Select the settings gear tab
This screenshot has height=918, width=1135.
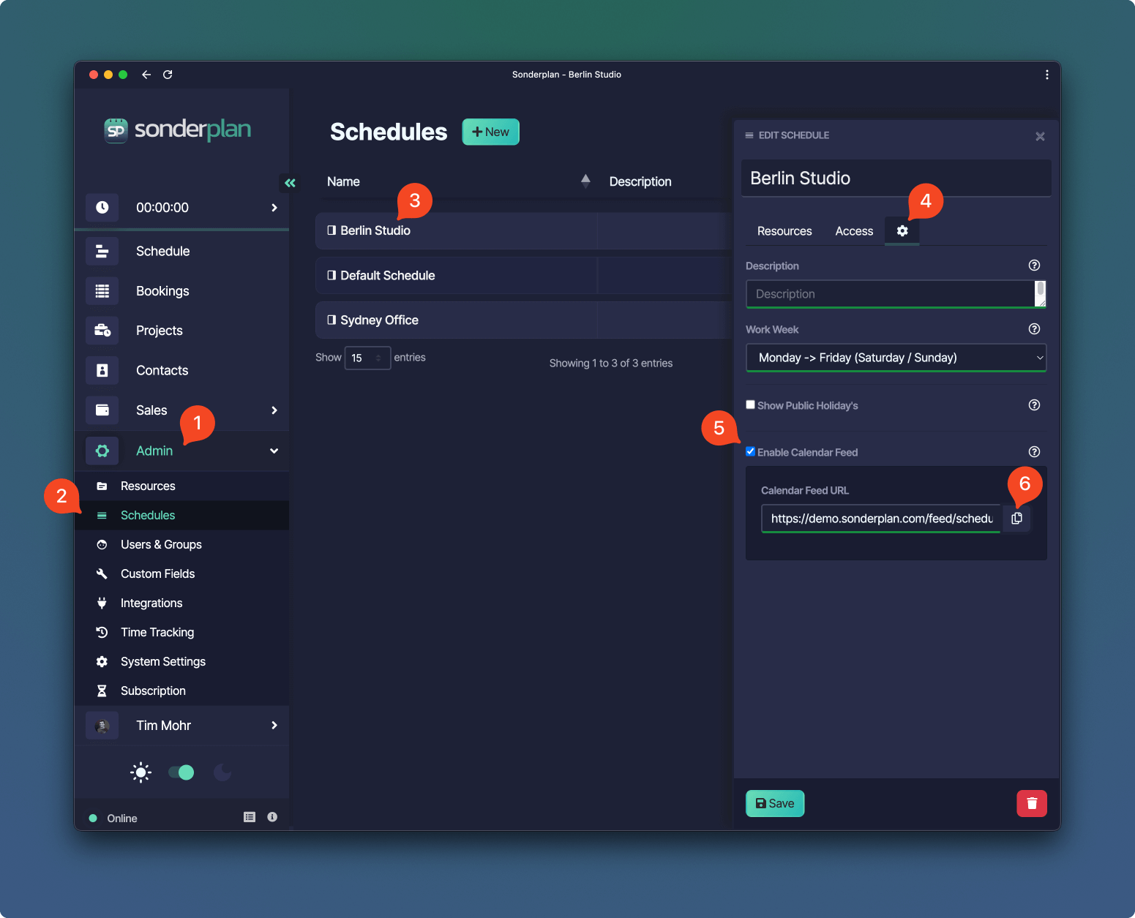point(902,231)
